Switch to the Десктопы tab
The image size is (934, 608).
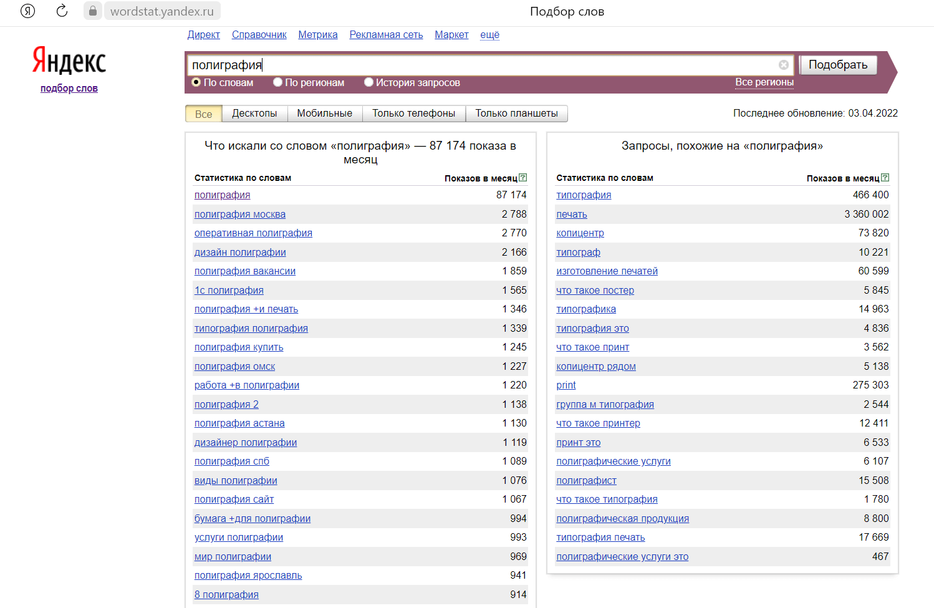tap(254, 113)
